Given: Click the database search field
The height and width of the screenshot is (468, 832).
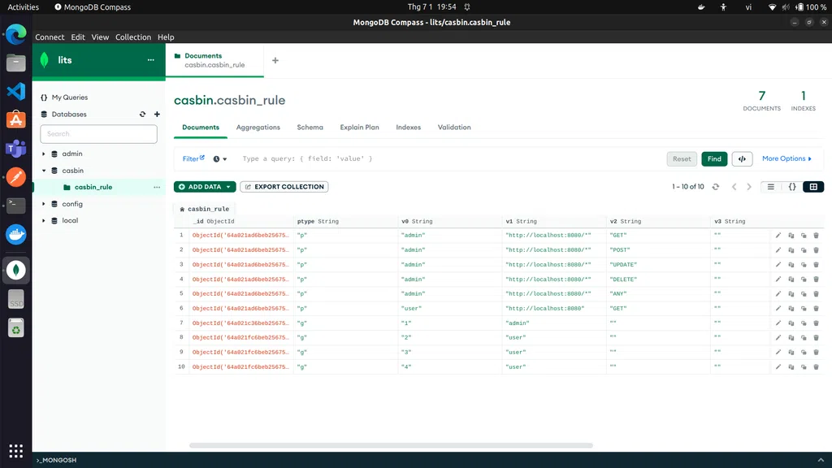Looking at the screenshot, I should 98,134.
